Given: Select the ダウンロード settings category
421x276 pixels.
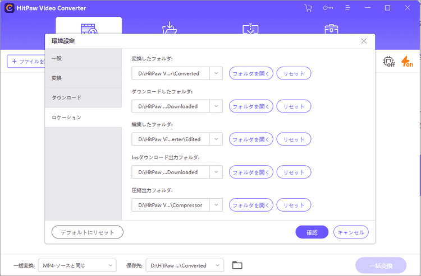Looking at the screenshot, I should point(84,98).
